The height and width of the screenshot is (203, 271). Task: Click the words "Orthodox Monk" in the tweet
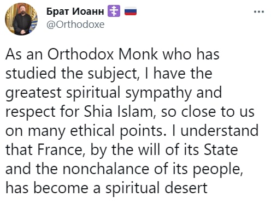coord(103,54)
